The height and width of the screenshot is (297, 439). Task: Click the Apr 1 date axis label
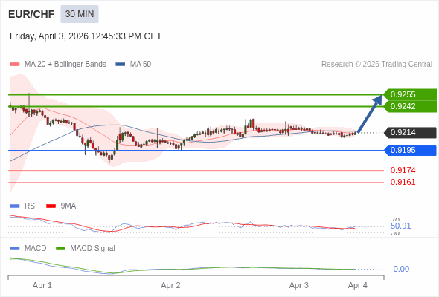click(x=42, y=286)
